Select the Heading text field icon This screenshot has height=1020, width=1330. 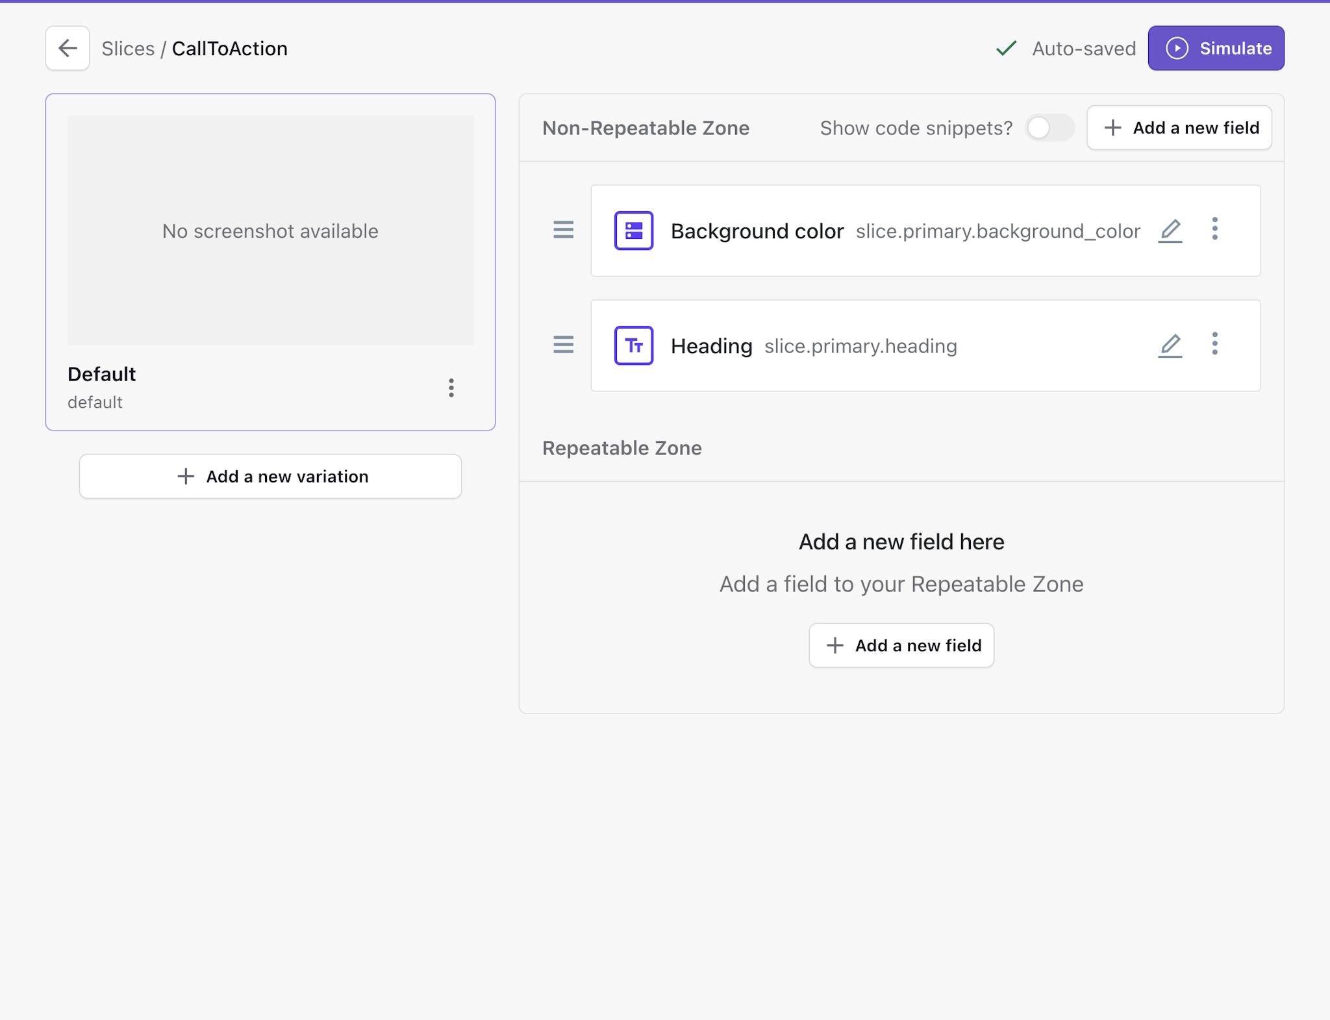click(x=633, y=345)
